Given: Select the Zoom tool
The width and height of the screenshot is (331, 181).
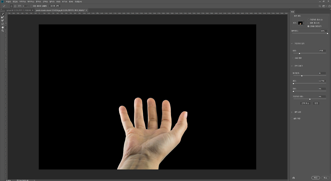Looking at the screenshot, I should click(x=3, y=31).
